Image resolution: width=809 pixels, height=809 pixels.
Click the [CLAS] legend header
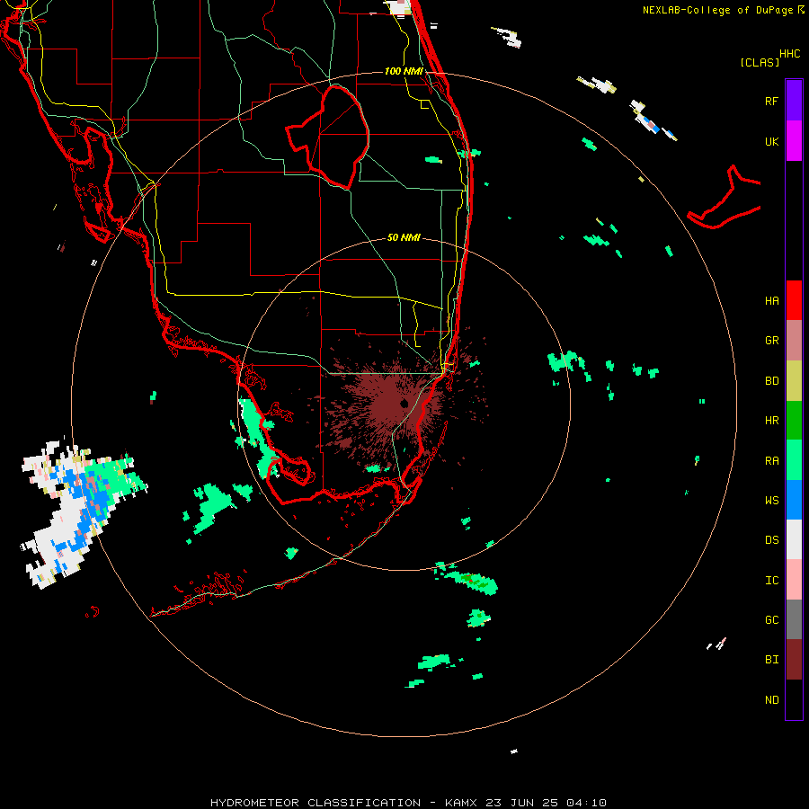760,62
